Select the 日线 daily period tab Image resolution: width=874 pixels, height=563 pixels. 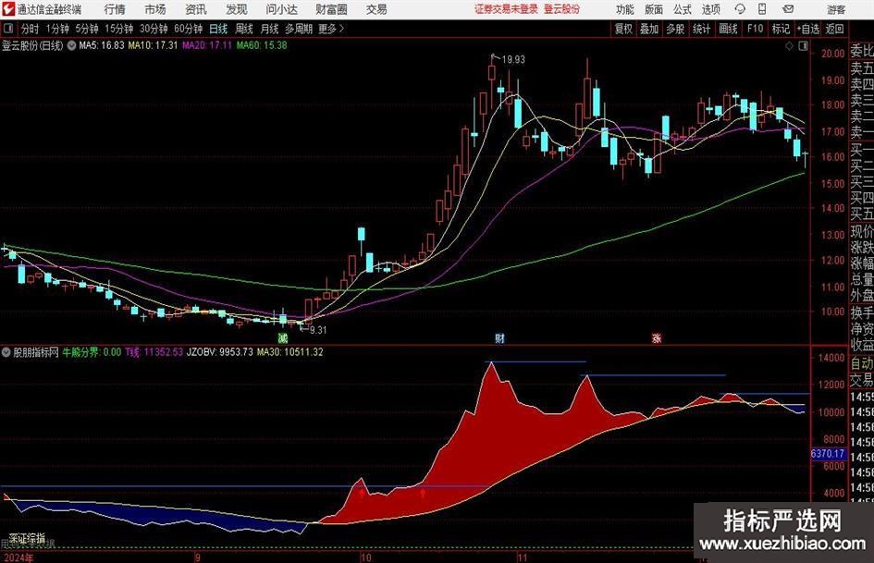218,29
